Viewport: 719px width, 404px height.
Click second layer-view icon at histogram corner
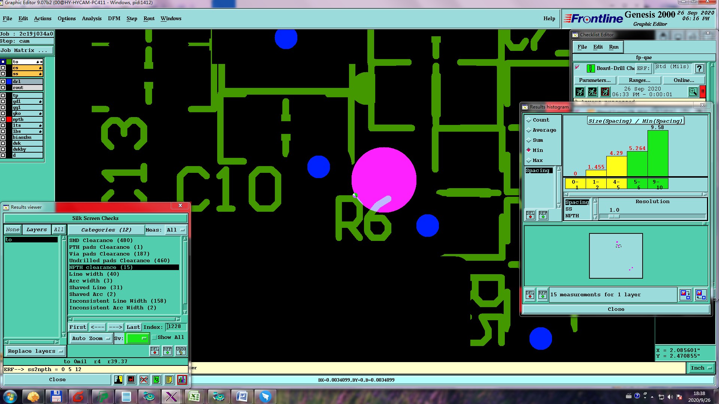pos(701,295)
